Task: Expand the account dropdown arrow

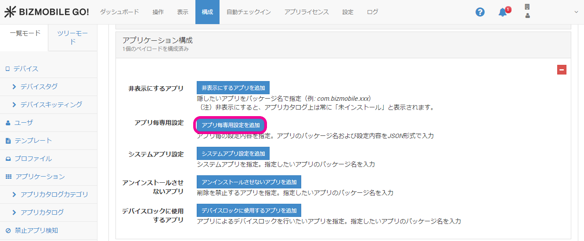Action: point(576,12)
